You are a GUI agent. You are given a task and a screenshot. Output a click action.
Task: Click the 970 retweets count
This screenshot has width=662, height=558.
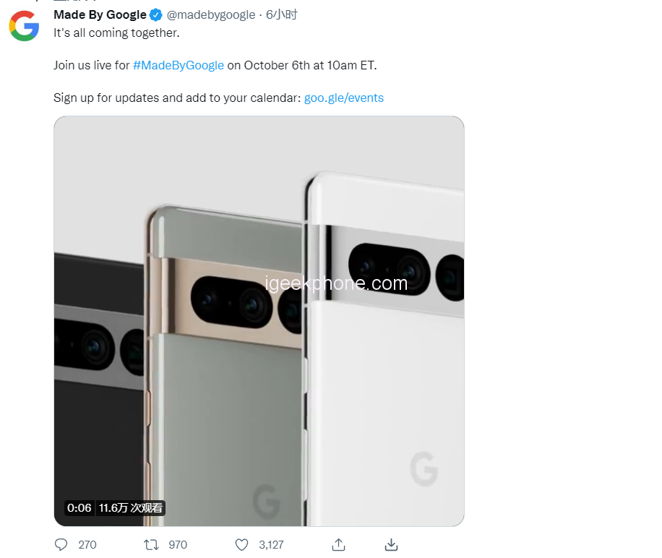pos(178,545)
